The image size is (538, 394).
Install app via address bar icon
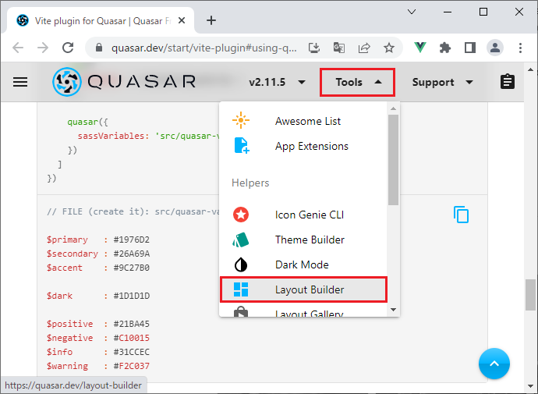[x=314, y=48]
